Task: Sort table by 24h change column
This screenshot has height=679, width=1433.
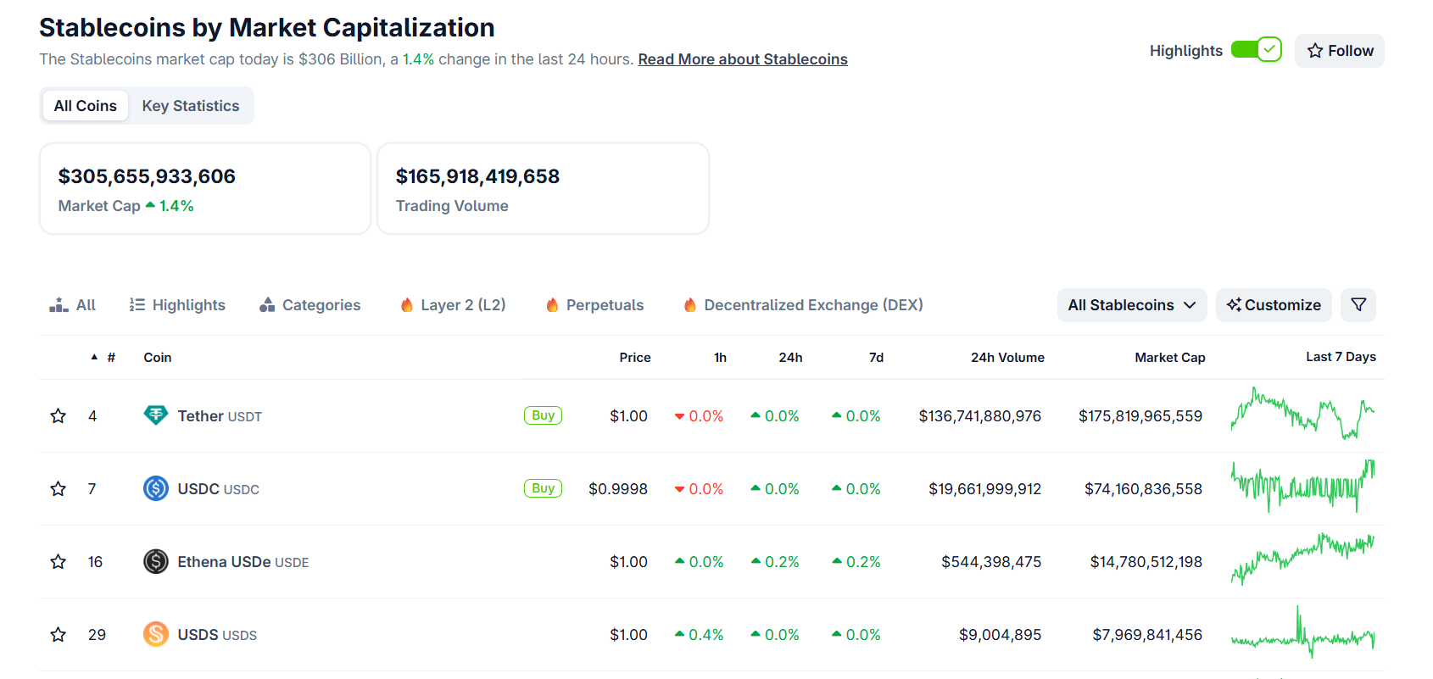Action: pos(790,358)
